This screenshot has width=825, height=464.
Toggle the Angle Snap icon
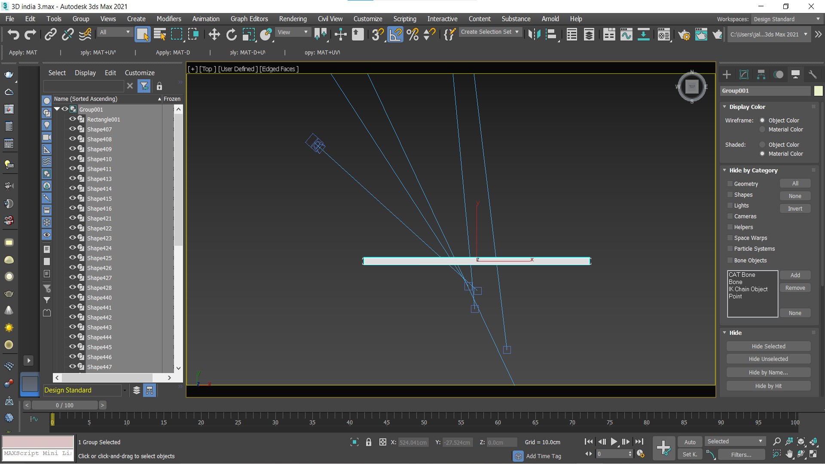(x=395, y=34)
